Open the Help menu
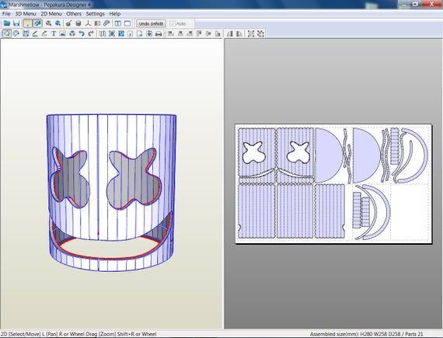The height and width of the screenshot is (338, 443). pos(115,13)
